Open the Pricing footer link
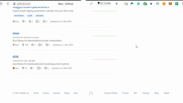Viewport: 183px width, 103px height. (126, 93)
